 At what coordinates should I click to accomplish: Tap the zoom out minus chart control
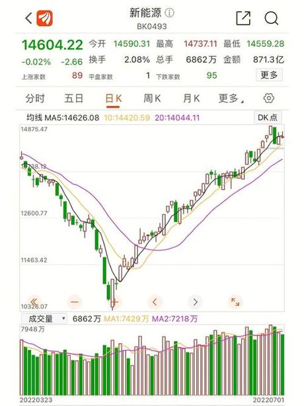pos(75,302)
